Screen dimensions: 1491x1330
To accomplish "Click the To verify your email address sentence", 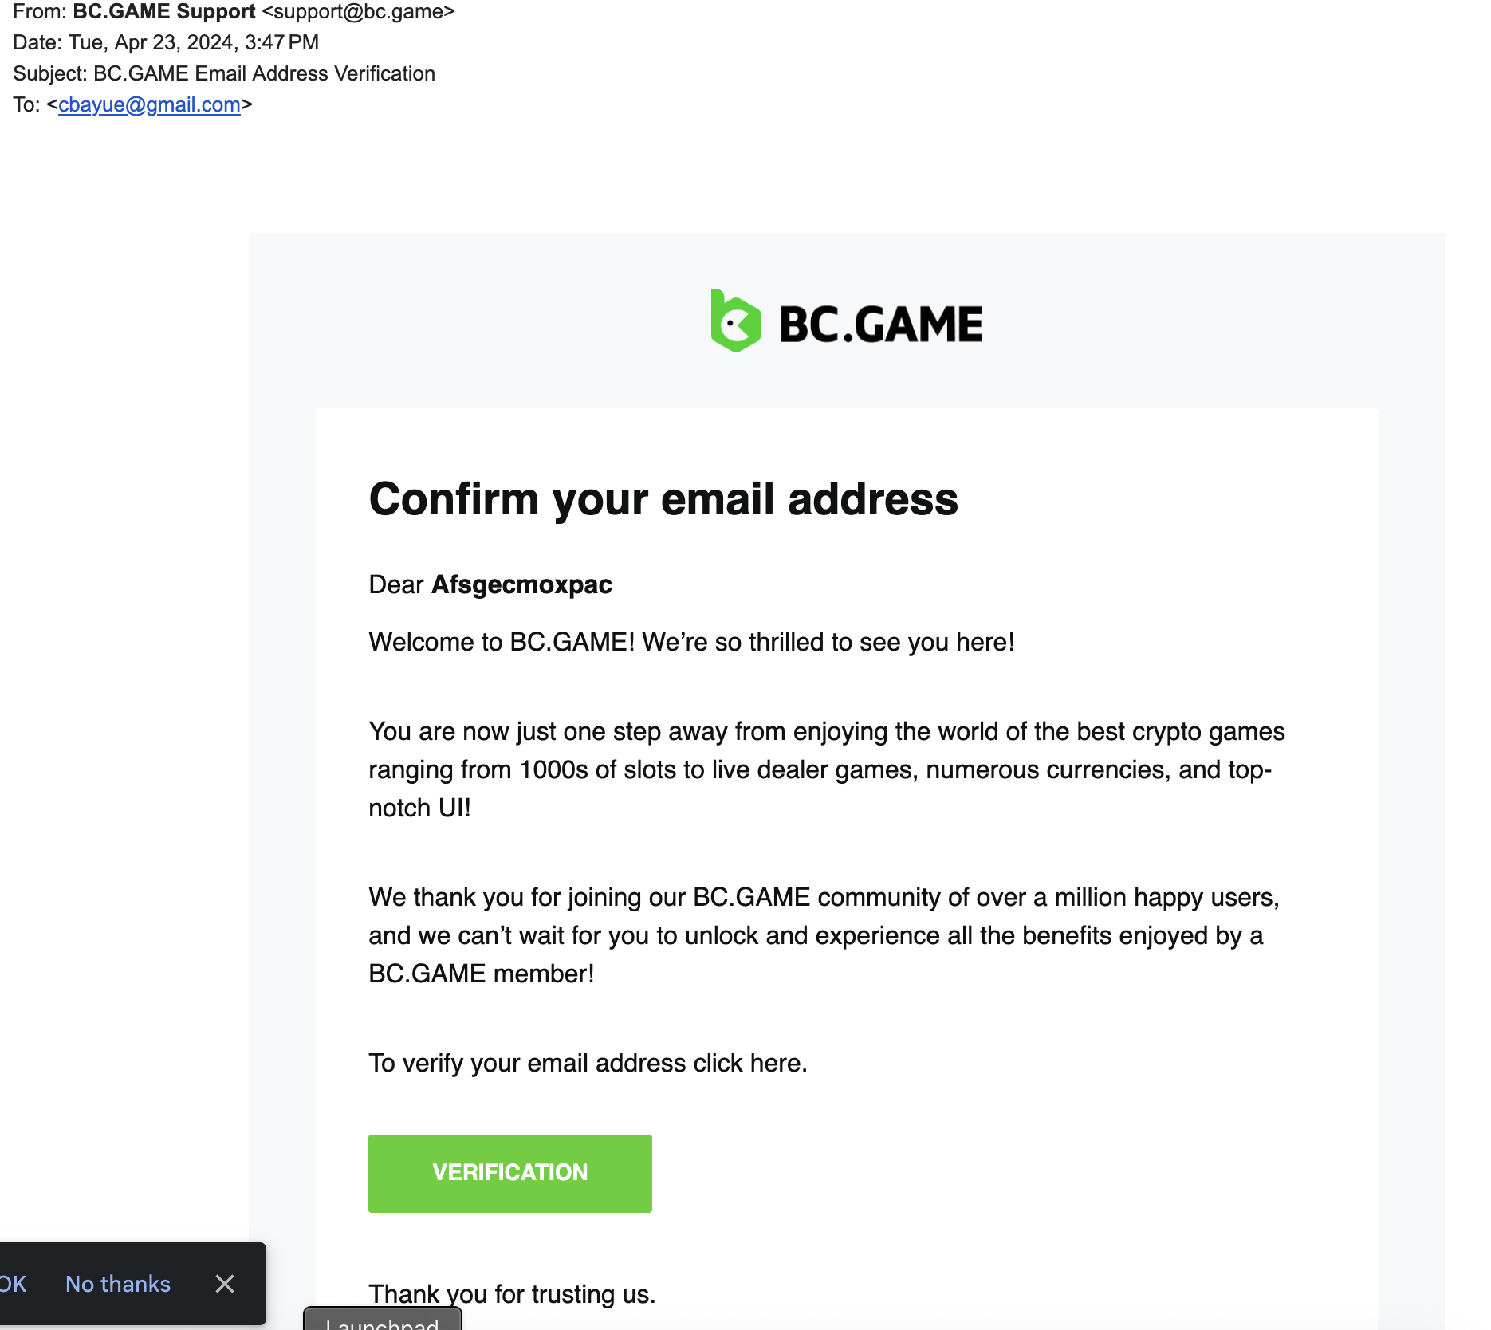I will pyautogui.click(x=588, y=1063).
